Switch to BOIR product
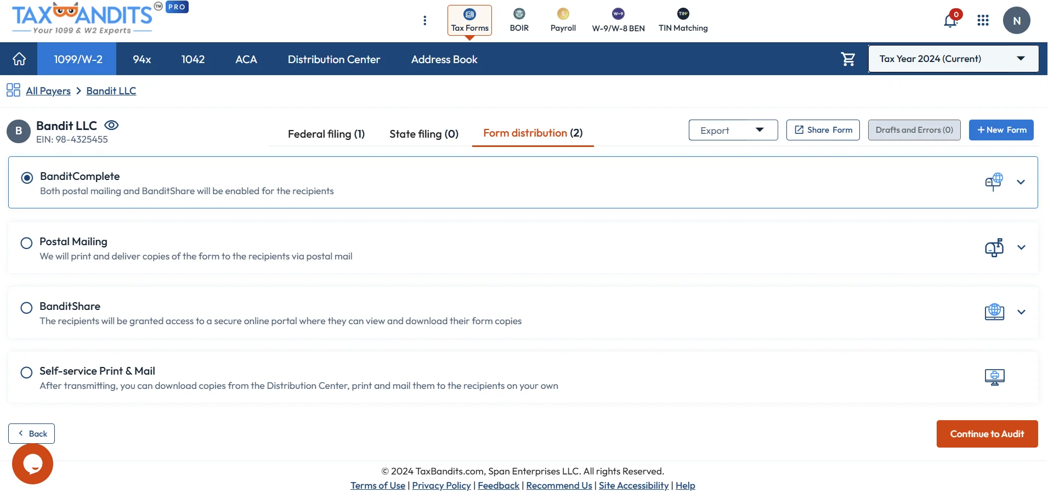Image resolution: width=1048 pixels, height=492 pixels. click(519, 20)
